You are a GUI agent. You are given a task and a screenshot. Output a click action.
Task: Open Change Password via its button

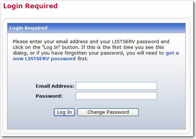(108, 112)
